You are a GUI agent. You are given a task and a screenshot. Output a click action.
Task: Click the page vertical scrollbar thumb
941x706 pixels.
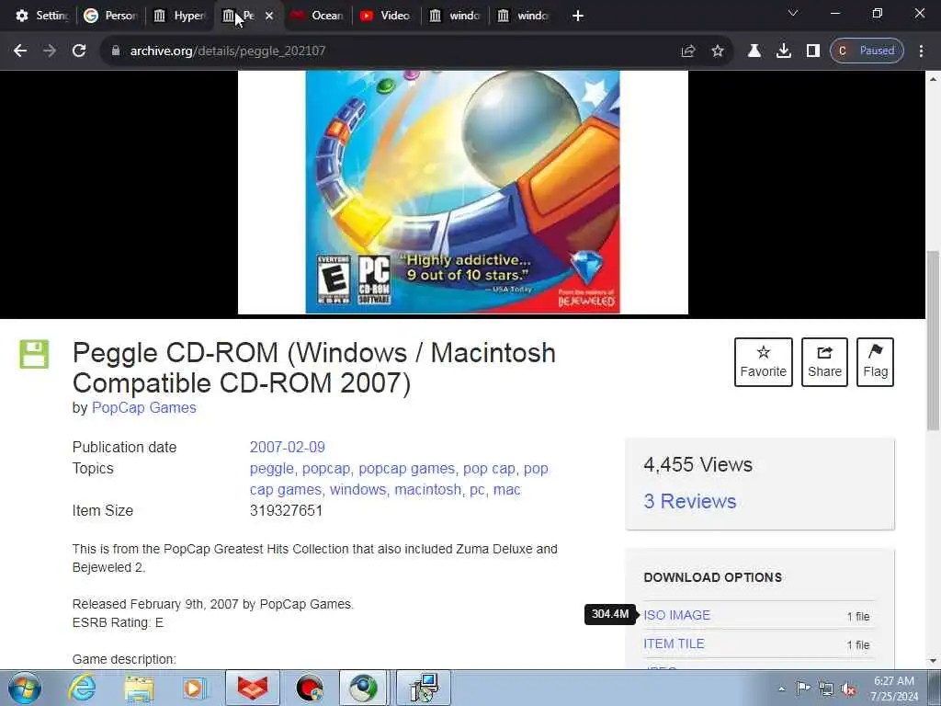pos(934,340)
